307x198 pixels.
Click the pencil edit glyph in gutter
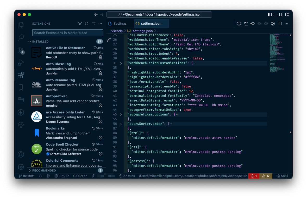click(x=109, y=40)
